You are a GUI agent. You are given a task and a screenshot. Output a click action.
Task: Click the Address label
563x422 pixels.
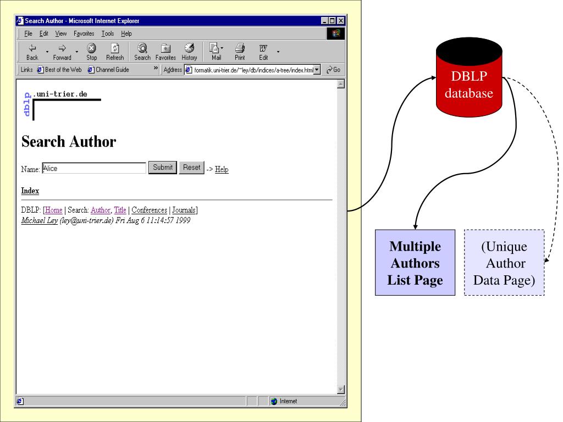tap(173, 70)
